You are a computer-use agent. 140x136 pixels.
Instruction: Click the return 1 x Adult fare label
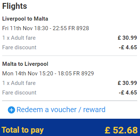(19, 83)
